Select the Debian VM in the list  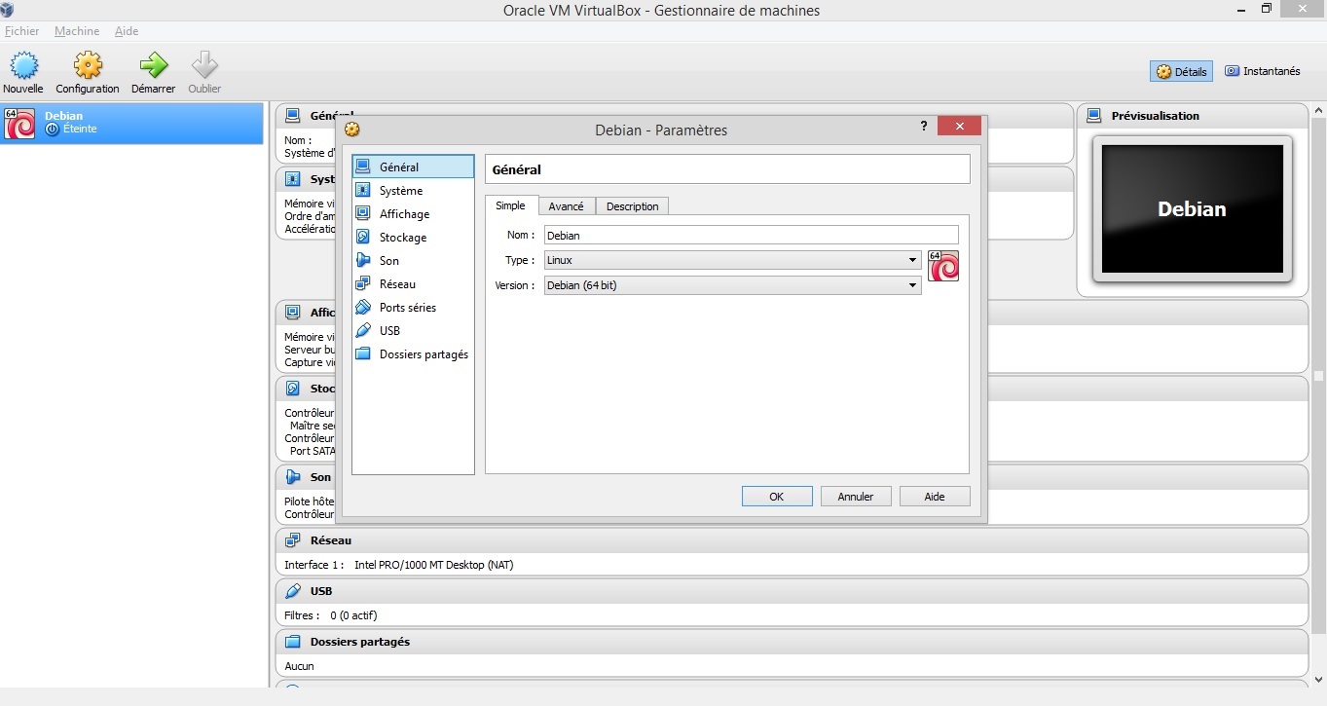coord(131,124)
